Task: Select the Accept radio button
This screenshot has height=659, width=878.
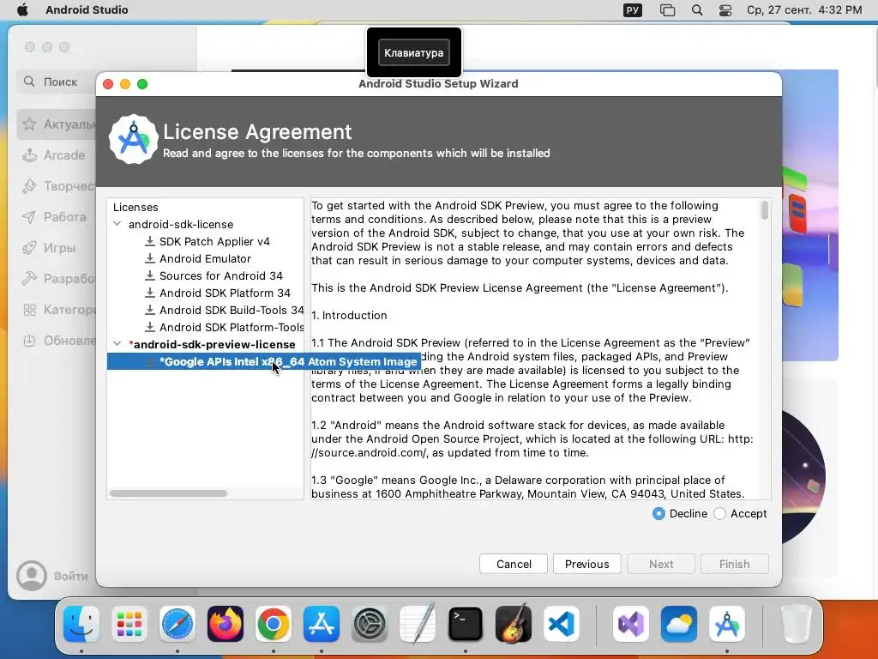Action: click(720, 513)
